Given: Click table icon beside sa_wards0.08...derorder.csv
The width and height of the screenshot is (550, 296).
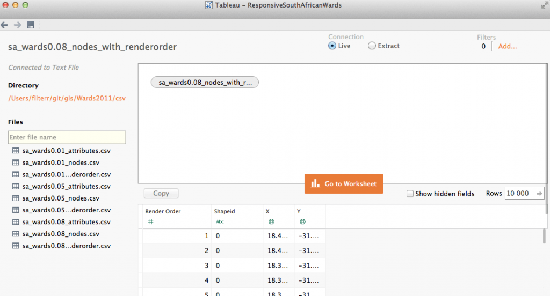Looking at the screenshot, I should [16, 246].
